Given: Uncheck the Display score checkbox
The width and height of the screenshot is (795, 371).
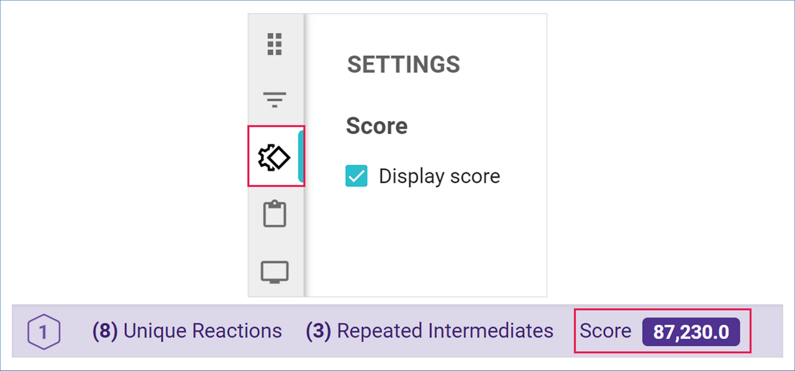Looking at the screenshot, I should pos(357,176).
